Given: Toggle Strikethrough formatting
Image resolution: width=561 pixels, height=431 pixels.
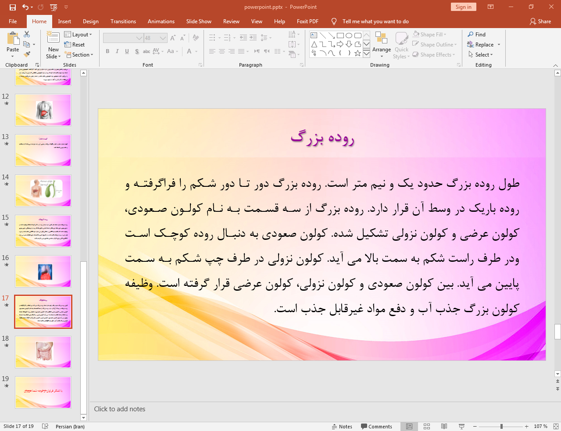Looking at the screenshot, I should (147, 51).
